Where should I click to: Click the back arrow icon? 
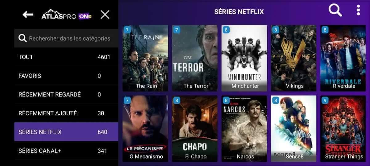pos(28,14)
